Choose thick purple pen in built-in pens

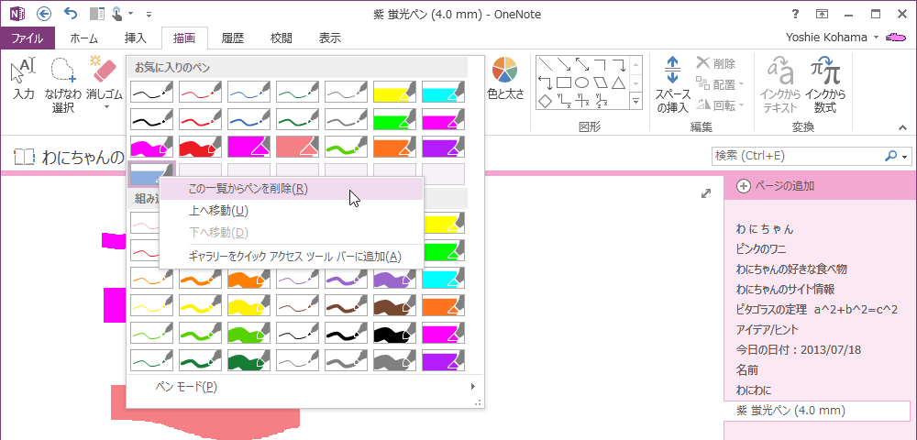coord(394,280)
